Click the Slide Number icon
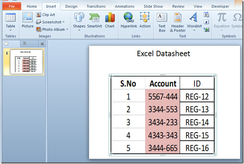The width and height of the screenshot is (244, 164). (x=206, y=22)
